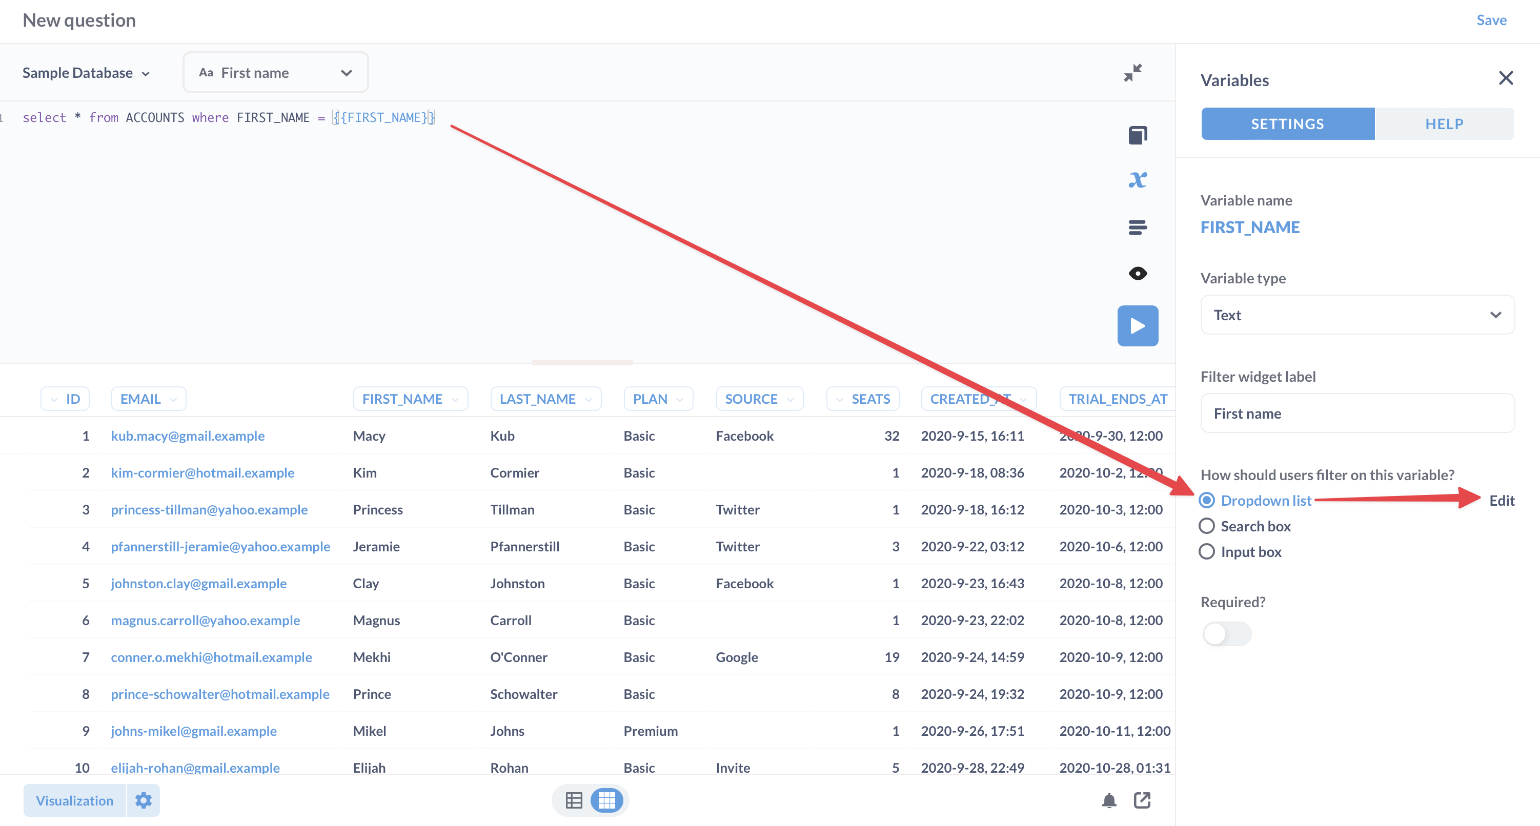Screen dimensions: 1540x826
Task: Open the data reference book icon
Action: click(1137, 135)
